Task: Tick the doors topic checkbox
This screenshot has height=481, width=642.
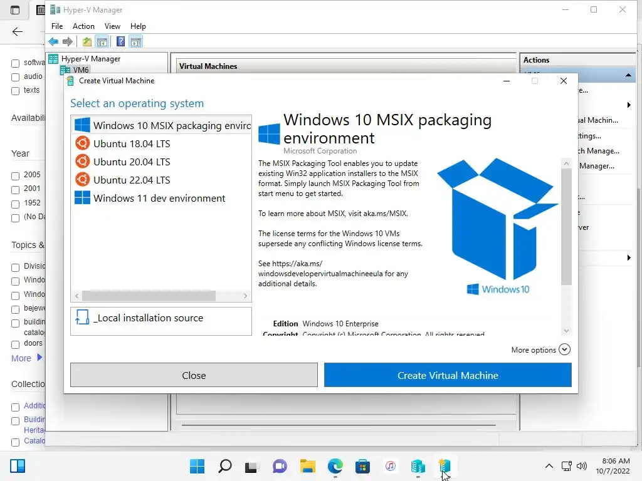Action: (x=16, y=344)
